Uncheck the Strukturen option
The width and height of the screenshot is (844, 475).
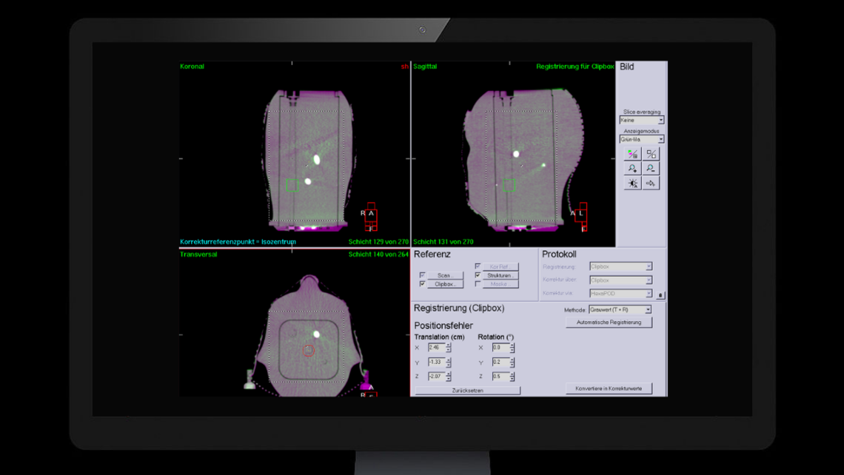point(478,274)
